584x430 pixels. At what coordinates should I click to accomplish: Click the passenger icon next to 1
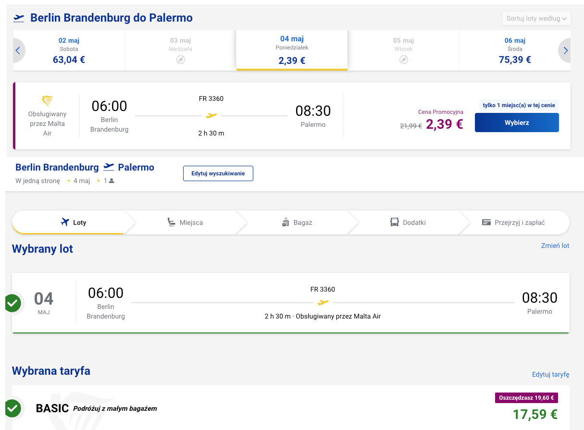click(112, 181)
